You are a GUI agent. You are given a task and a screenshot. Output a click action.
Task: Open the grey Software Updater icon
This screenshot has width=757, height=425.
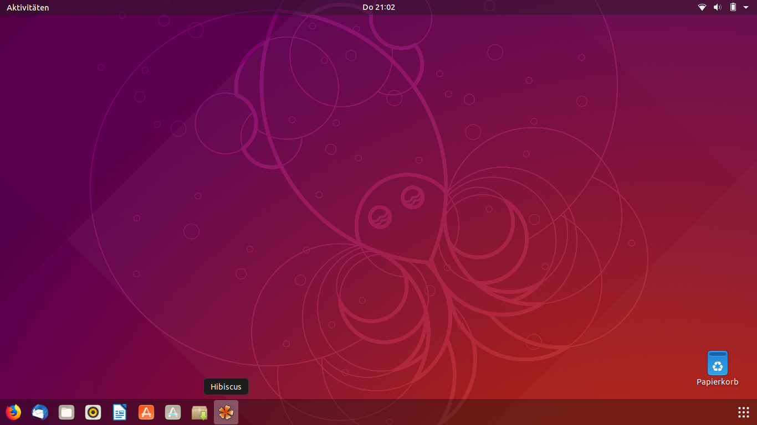coord(173,412)
